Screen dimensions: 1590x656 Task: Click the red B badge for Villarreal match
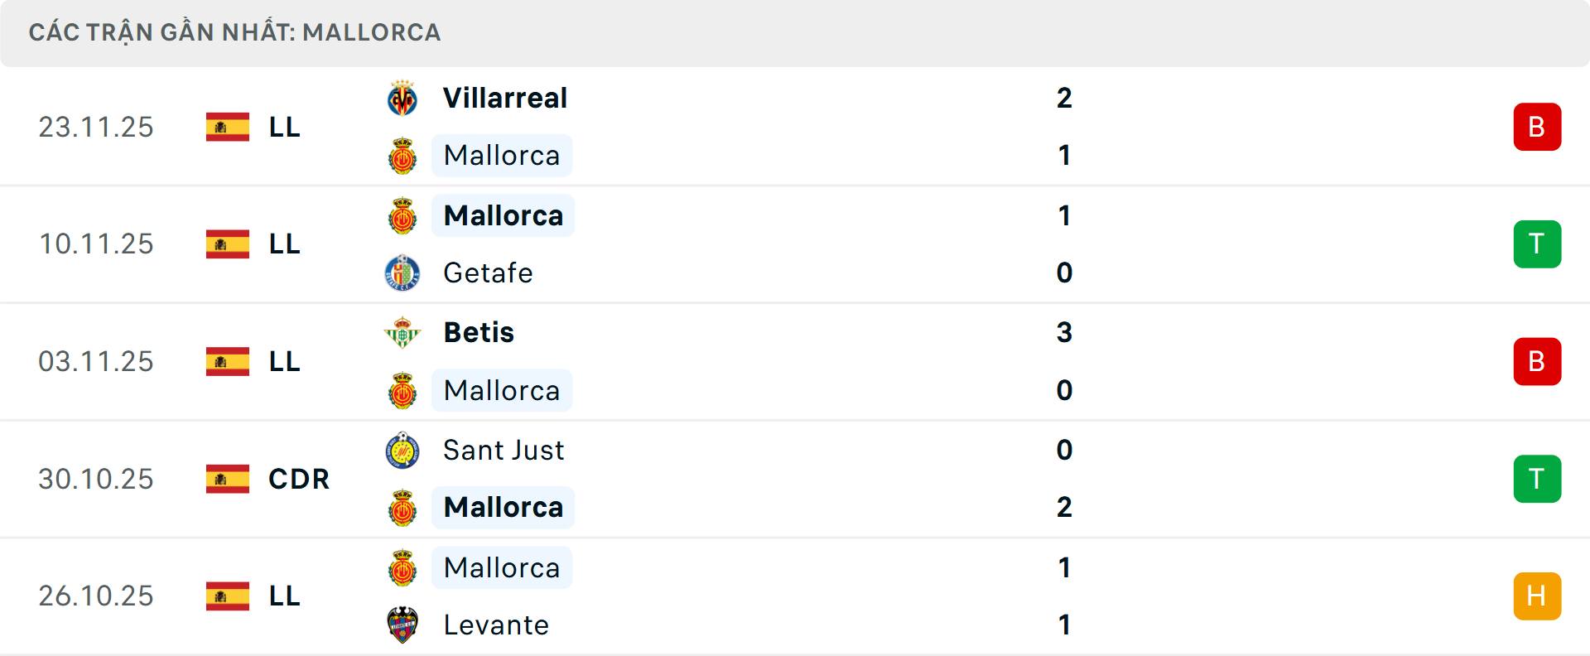tap(1537, 127)
